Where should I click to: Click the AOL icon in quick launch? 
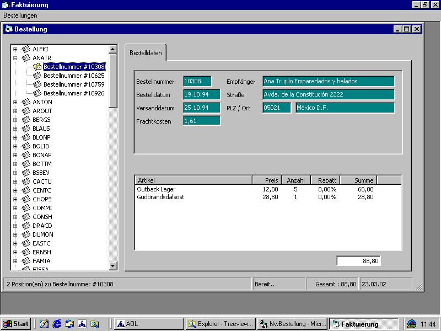82,324
